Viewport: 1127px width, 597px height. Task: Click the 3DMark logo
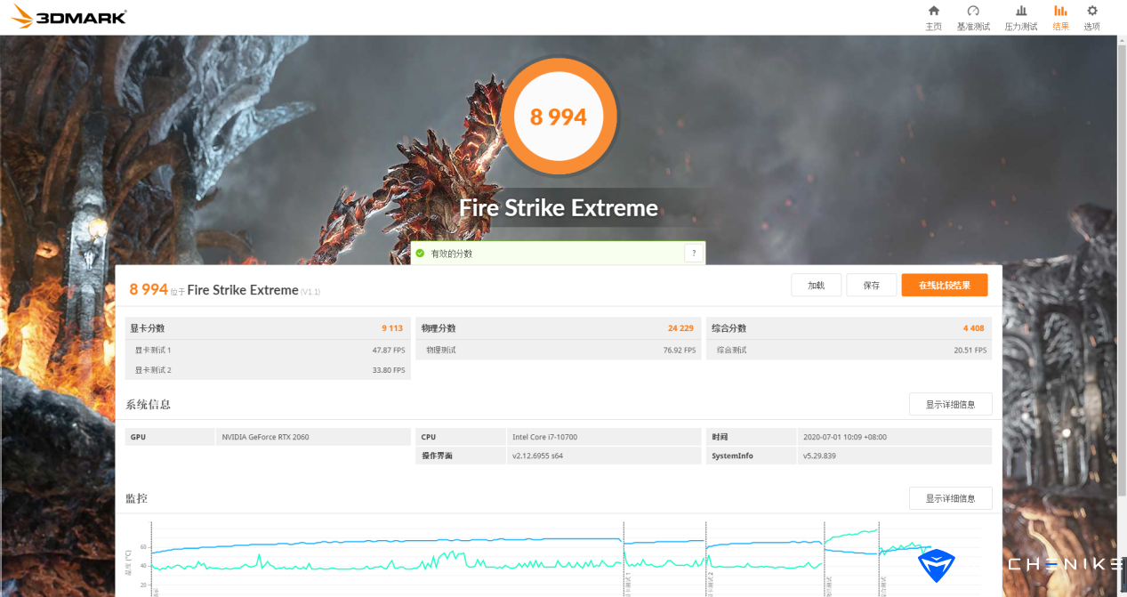click(x=69, y=17)
